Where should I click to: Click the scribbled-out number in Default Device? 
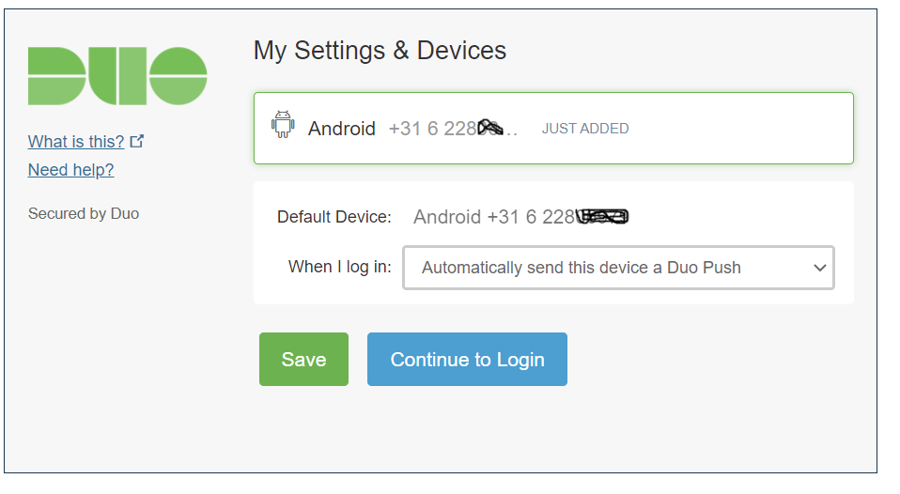[x=603, y=216]
